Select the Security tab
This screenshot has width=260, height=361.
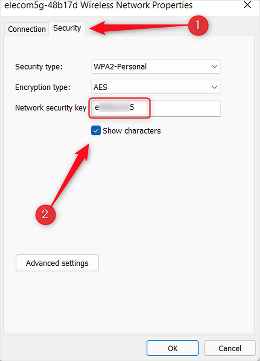[67, 28]
